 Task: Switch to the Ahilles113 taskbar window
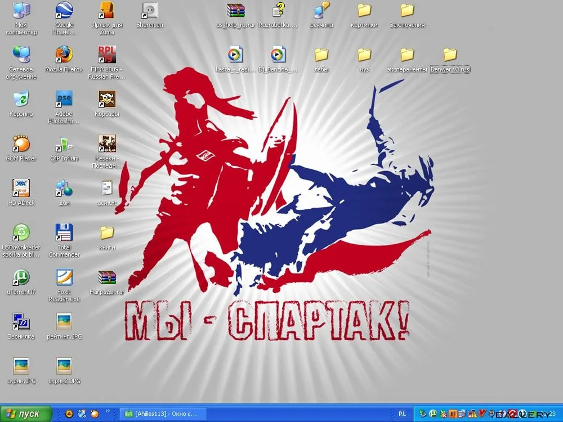pos(163,414)
